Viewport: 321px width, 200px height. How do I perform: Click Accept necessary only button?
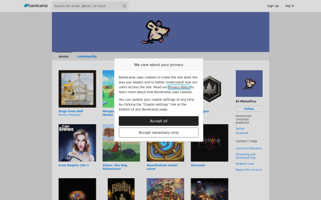pos(159,133)
